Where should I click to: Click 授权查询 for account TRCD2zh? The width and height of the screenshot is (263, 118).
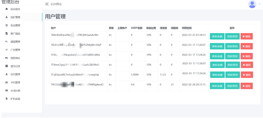coord(232,86)
